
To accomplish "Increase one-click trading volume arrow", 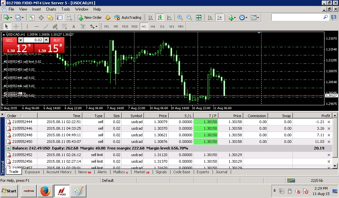I will point(46,40).
